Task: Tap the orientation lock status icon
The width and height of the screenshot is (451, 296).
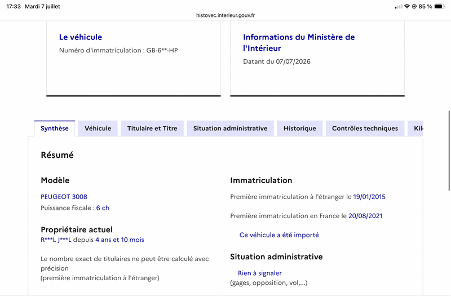Action: tap(414, 6)
